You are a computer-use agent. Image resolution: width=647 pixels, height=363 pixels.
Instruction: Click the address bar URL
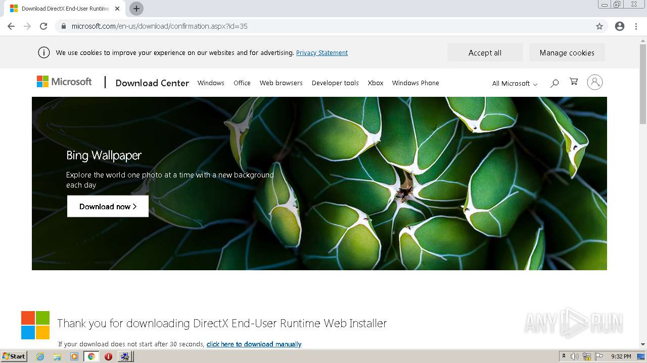pyautogui.click(x=160, y=26)
